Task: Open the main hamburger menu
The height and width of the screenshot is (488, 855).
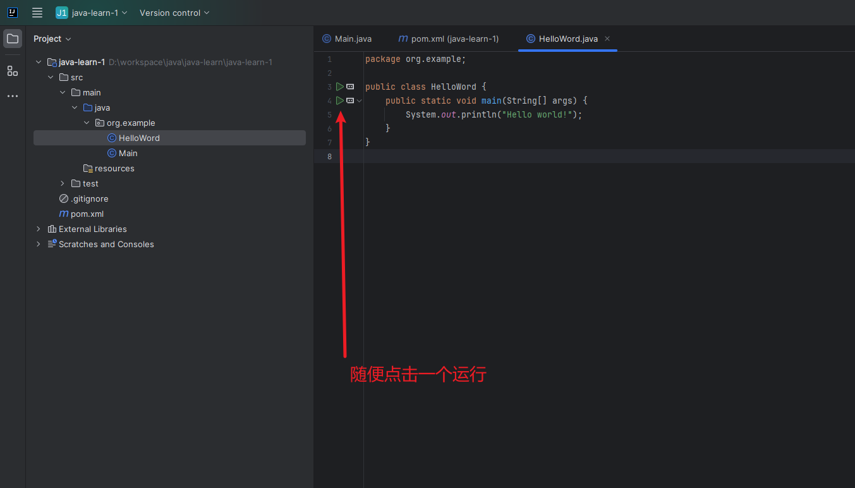Action: (37, 13)
